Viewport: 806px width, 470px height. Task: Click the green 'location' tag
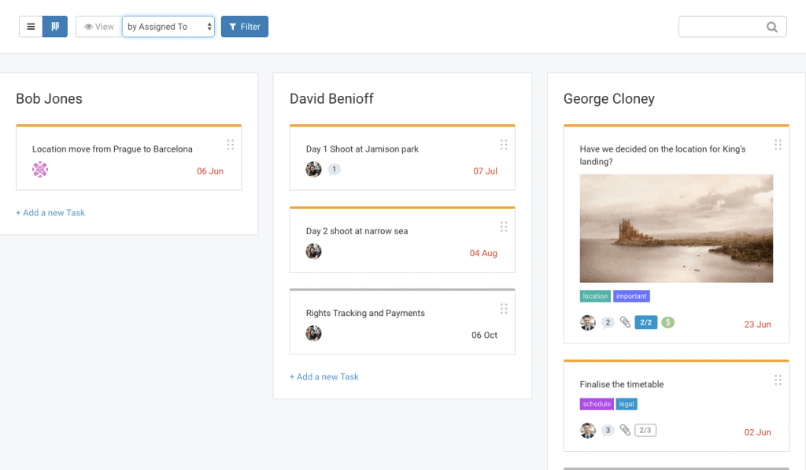point(595,296)
